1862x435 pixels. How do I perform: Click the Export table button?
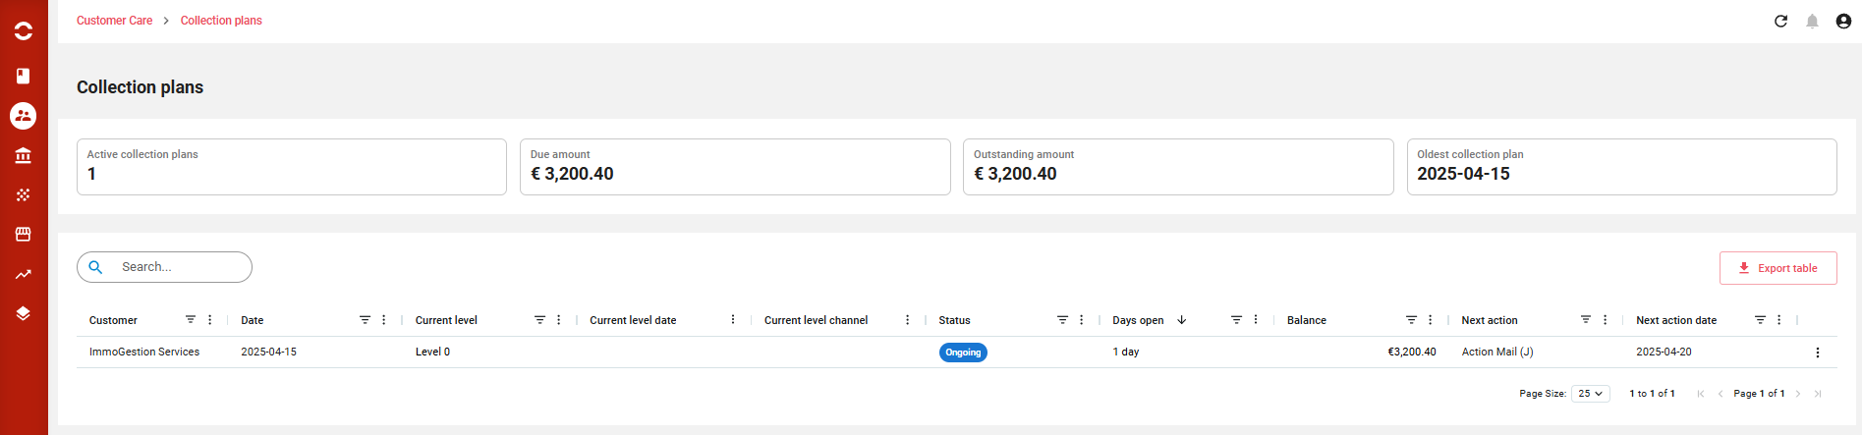(1777, 268)
